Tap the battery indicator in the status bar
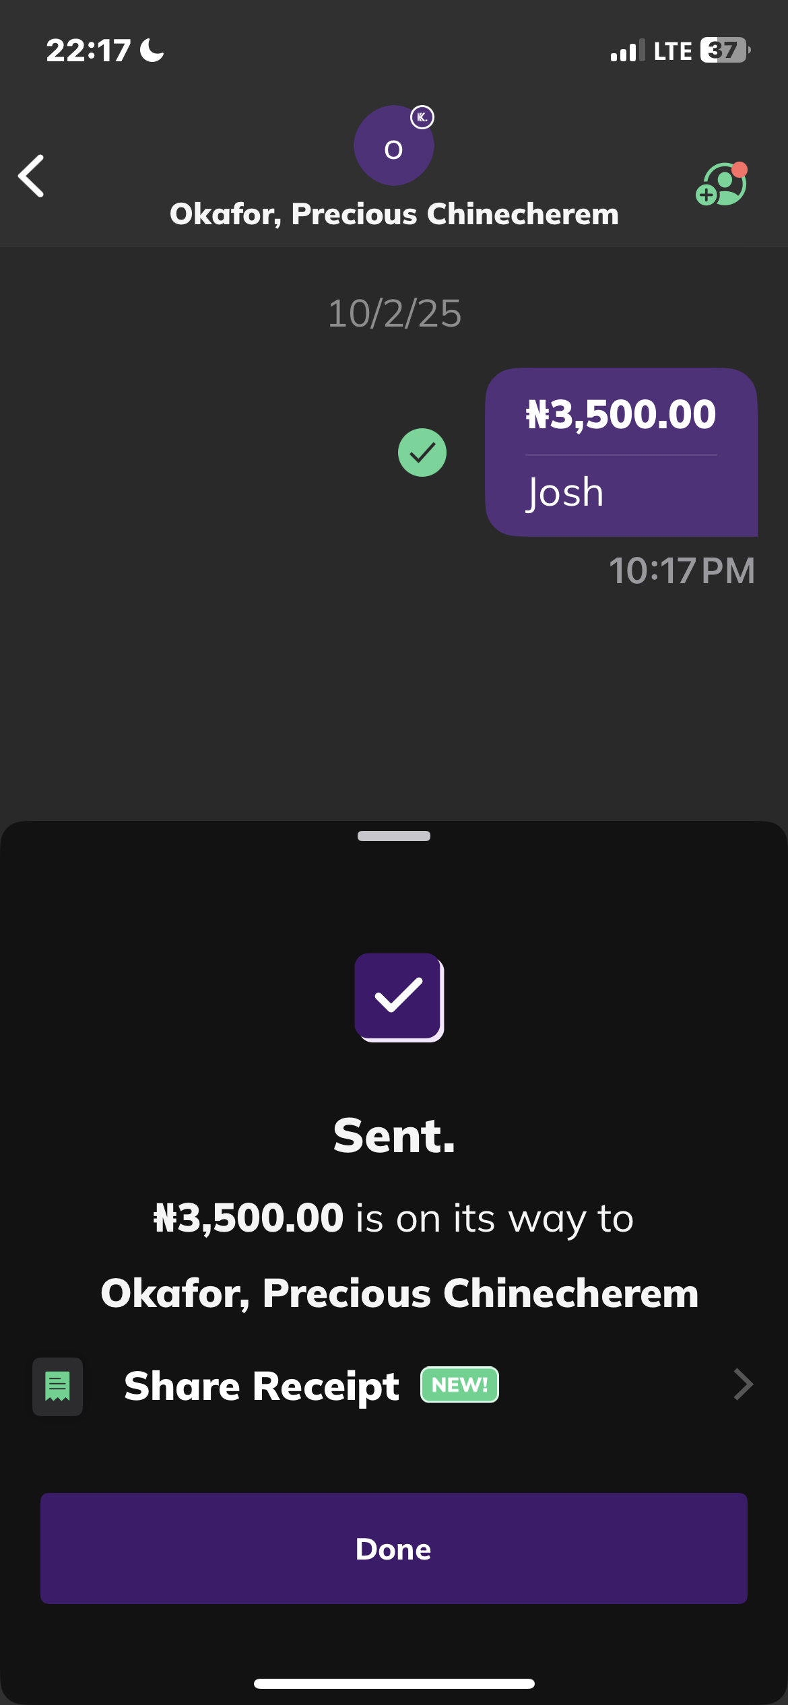Screen dimensions: 788x1705 tap(725, 51)
